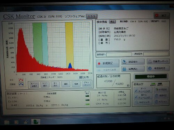Click the ROI display button
The image size is (174, 130).
[45, 85]
